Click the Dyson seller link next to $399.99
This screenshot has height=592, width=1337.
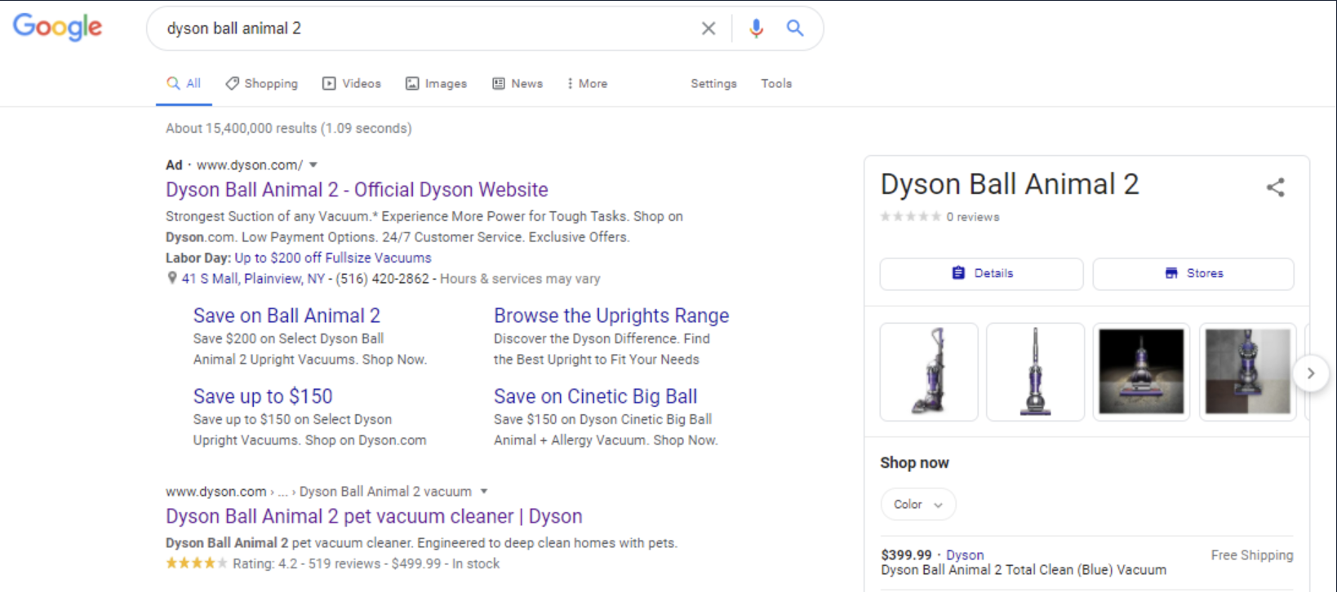(x=965, y=555)
